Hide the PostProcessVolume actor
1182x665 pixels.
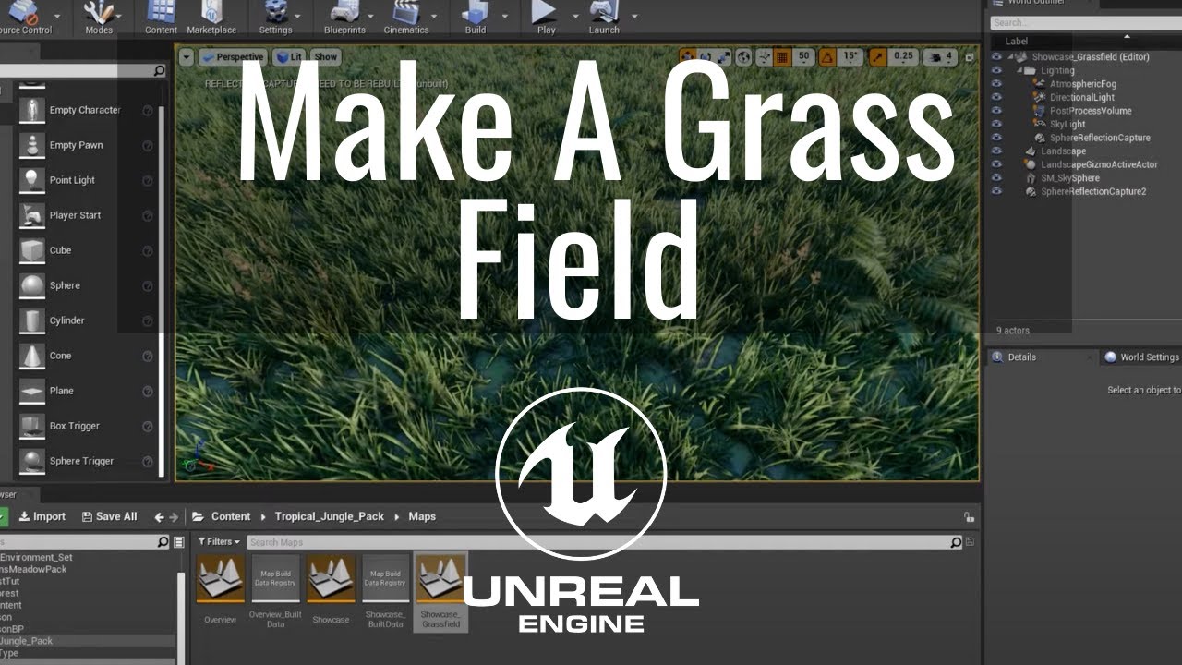pos(996,111)
